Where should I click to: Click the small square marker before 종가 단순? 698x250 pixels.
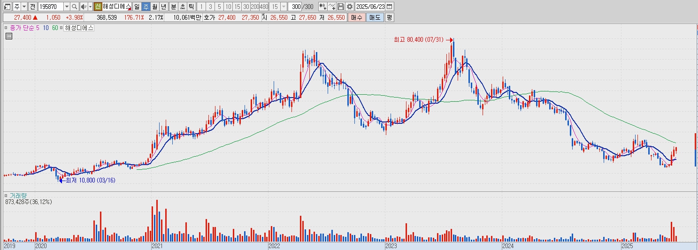click(6, 28)
